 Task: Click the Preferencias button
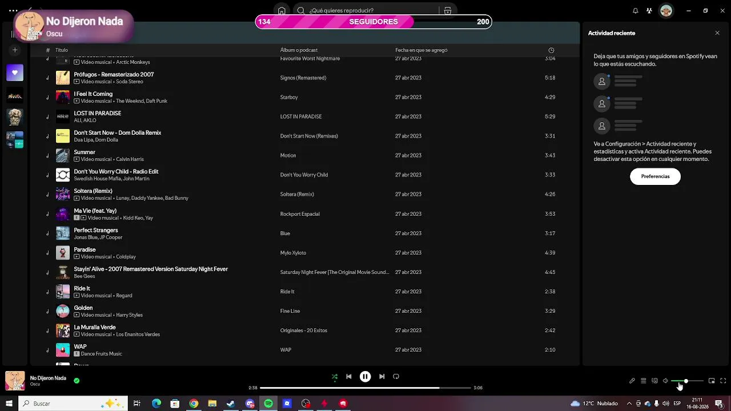655,176
